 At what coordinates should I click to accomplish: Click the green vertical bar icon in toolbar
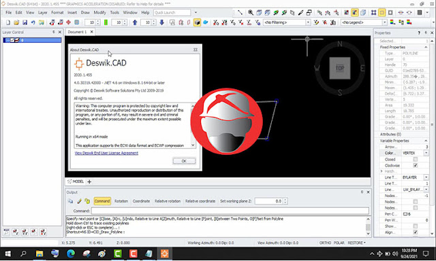point(106,22)
